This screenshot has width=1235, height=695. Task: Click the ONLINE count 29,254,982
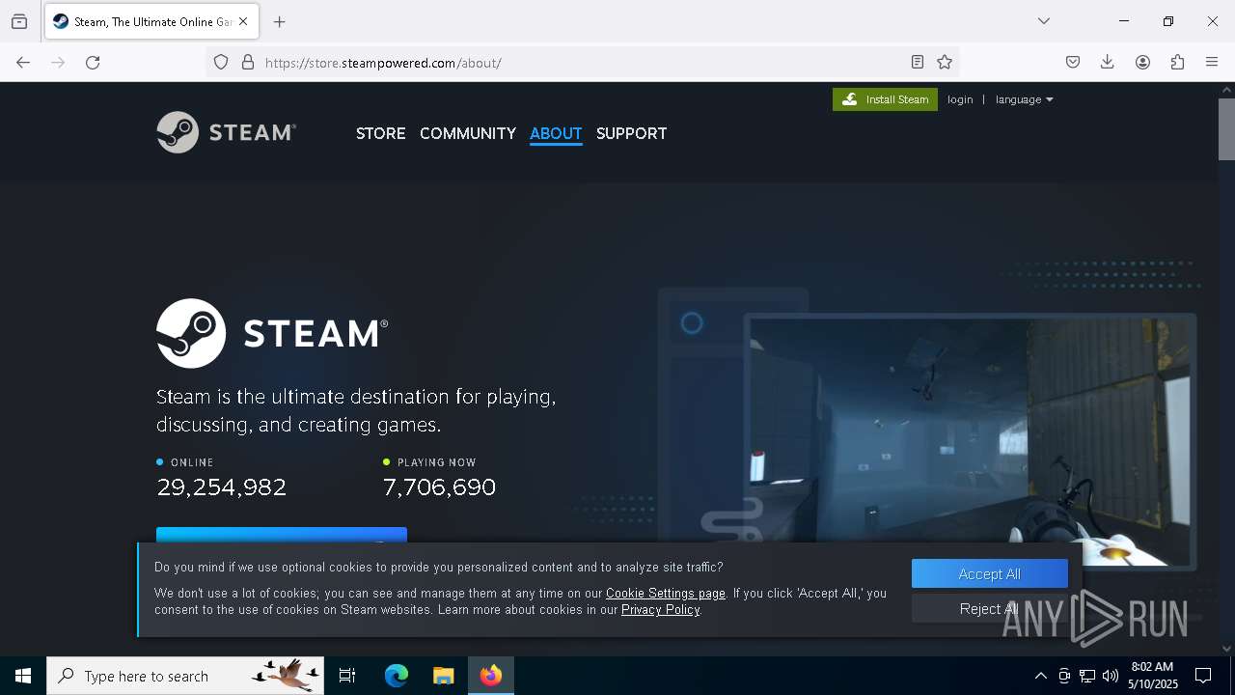pos(222,487)
